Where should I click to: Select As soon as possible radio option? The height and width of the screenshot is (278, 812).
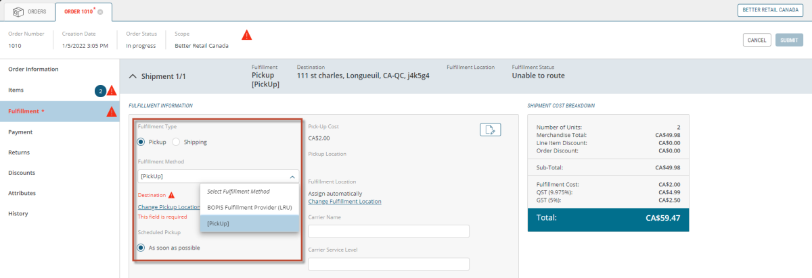[x=141, y=248]
